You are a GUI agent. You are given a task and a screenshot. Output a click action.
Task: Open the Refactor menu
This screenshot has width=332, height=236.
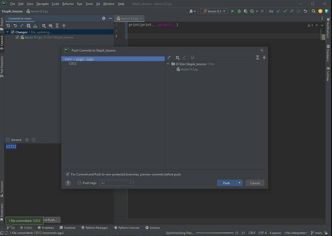pyautogui.click(x=68, y=4)
